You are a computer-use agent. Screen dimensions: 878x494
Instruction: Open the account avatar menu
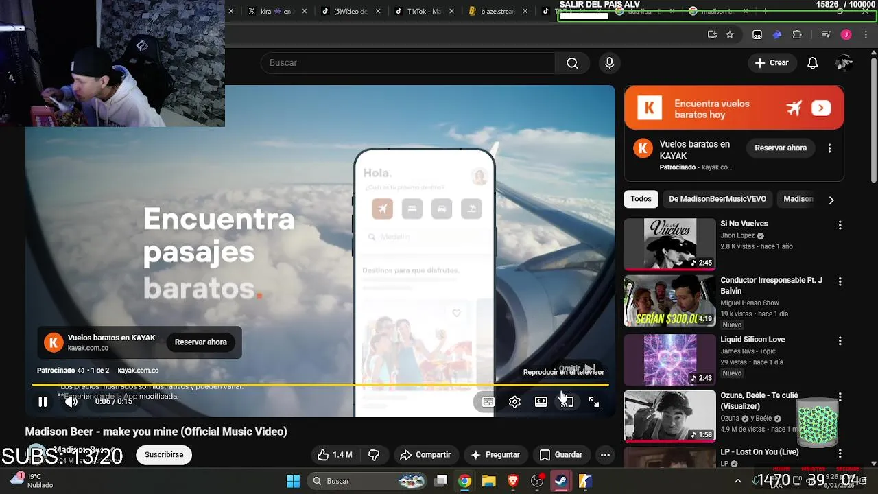coord(844,63)
